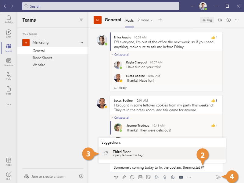Open Files from the left rail
The width and height of the screenshot is (244, 183).
point(9,91)
